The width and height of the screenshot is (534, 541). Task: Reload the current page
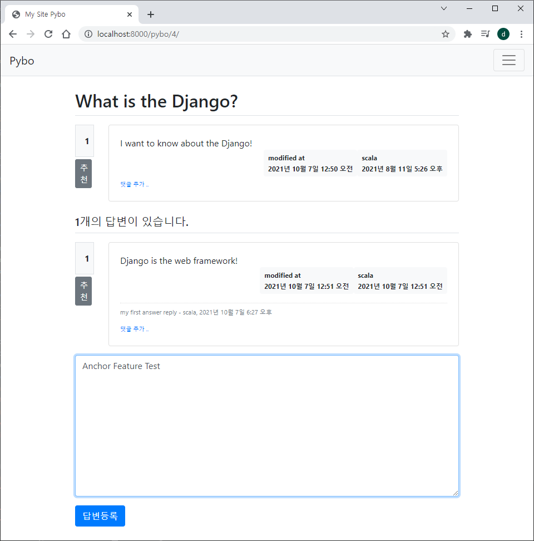(48, 34)
